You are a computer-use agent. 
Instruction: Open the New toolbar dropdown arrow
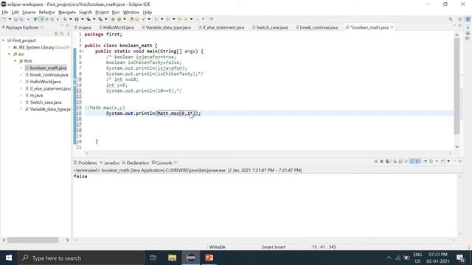point(10,19)
